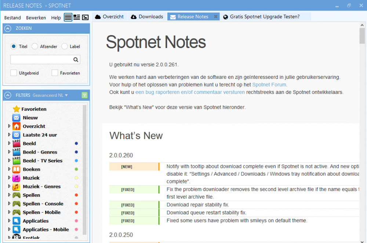The image size is (367, 243).
Task: Select the full list view icon
Action: pos(68,17)
